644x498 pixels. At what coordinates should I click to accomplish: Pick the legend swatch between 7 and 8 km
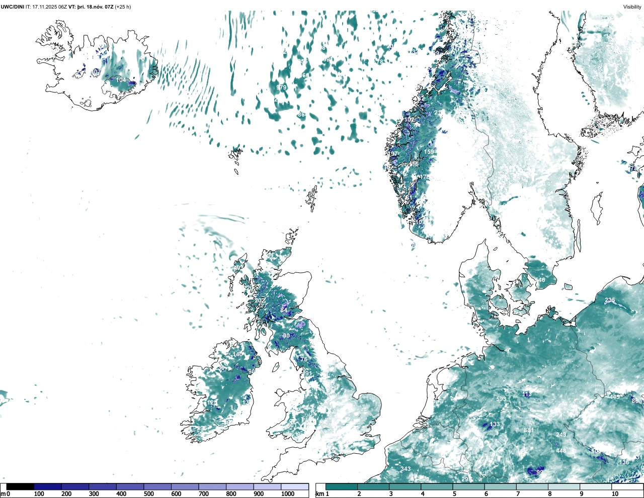click(x=532, y=486)
